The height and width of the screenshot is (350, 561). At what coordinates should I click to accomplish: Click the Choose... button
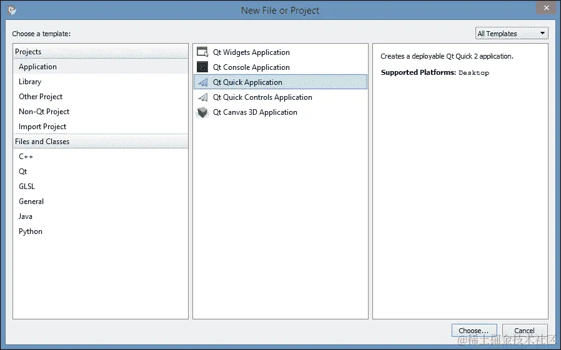[x=474, y=331]
